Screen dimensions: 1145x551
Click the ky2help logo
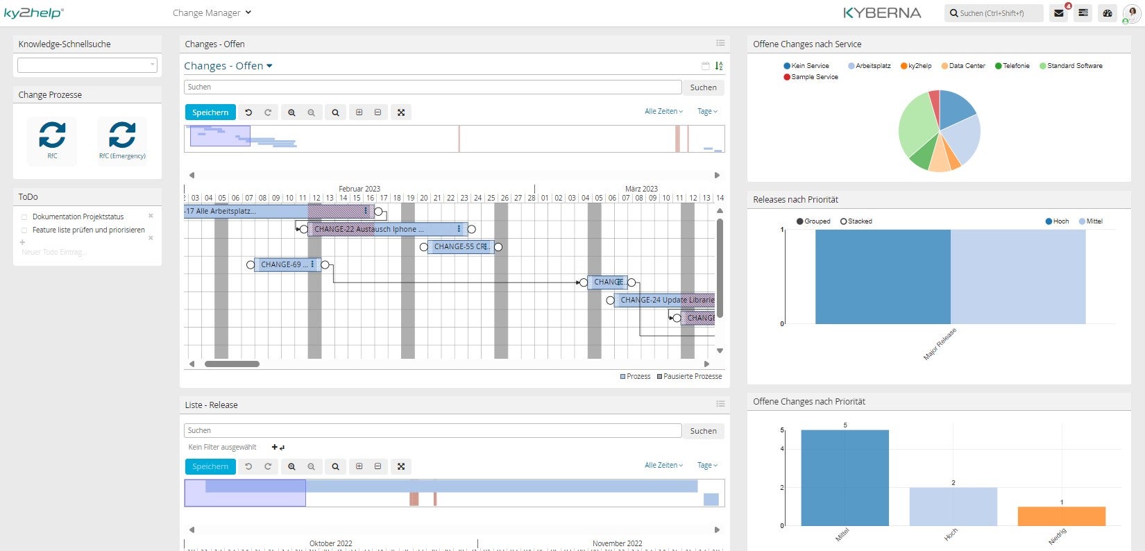(33, 12)
